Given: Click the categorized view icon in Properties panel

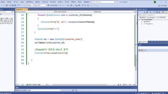Looking at the screenshot, I should pyautogui.click(x=139, y=50).
